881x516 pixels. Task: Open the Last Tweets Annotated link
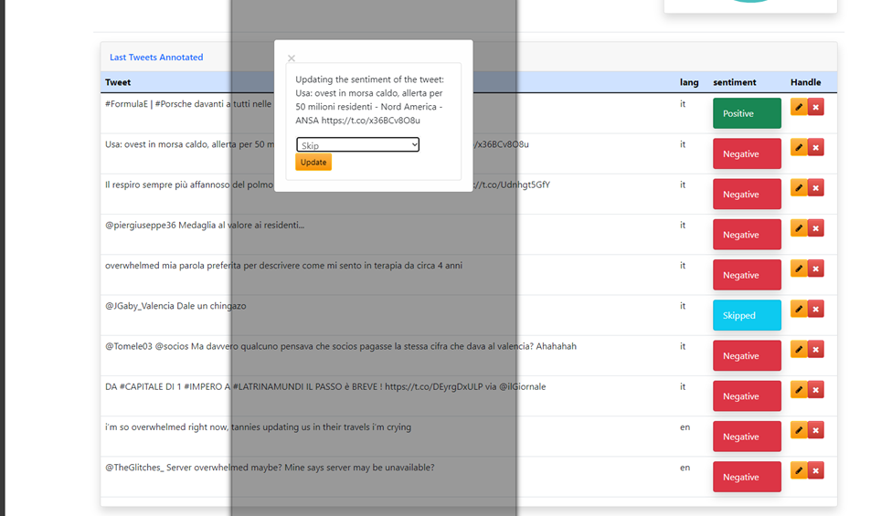tap(156, 58)
